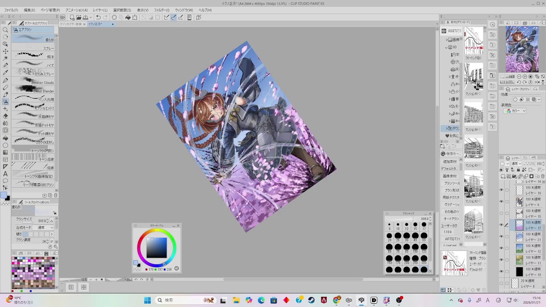Open the layer palette color dropdown
The width and height of the screenshot is (546, 307).
(504, 164)
